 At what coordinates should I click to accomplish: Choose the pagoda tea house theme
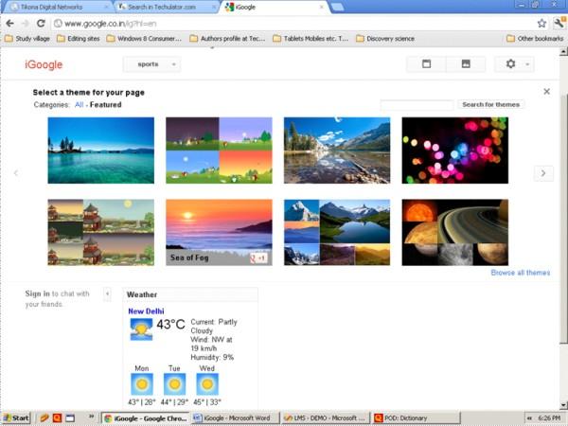tap(101, 232)
